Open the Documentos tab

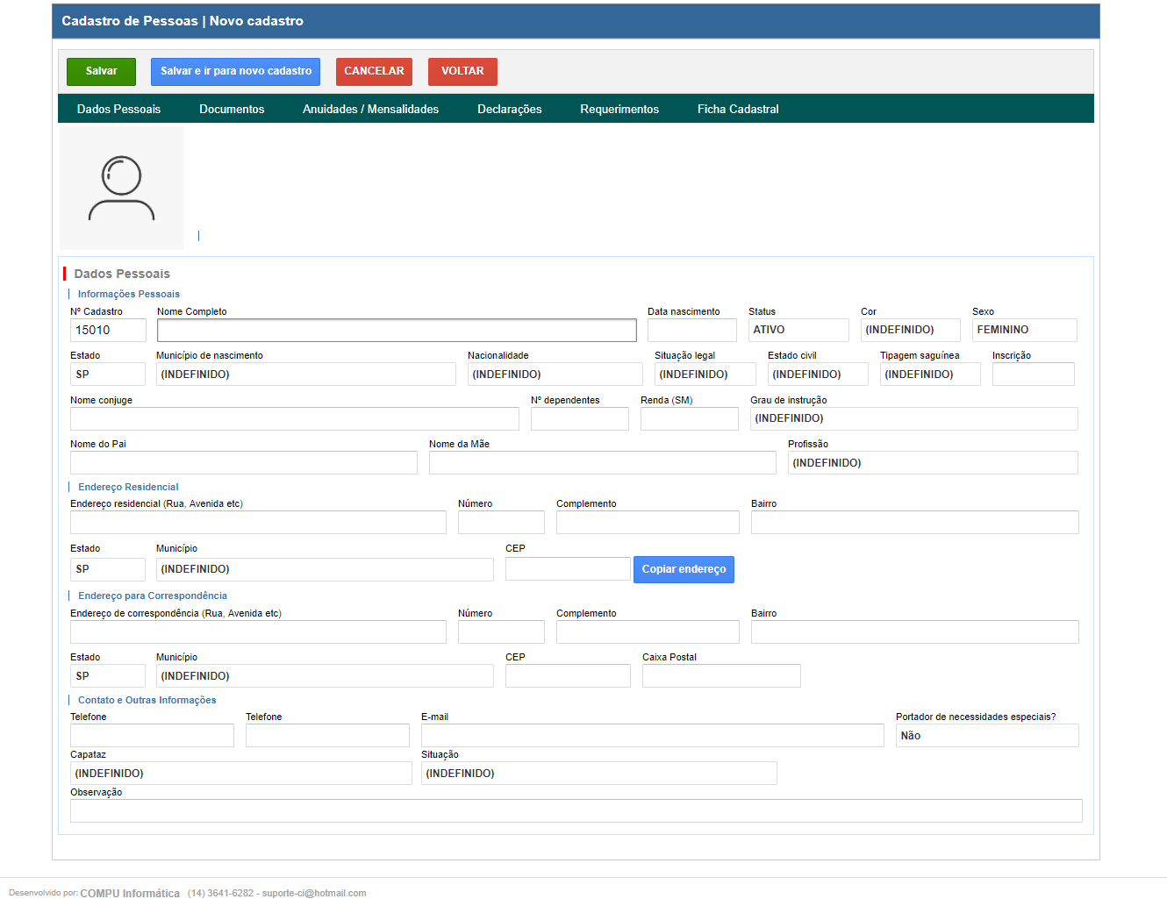(x=232, y=110)
